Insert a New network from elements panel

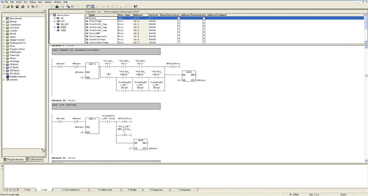15,18
